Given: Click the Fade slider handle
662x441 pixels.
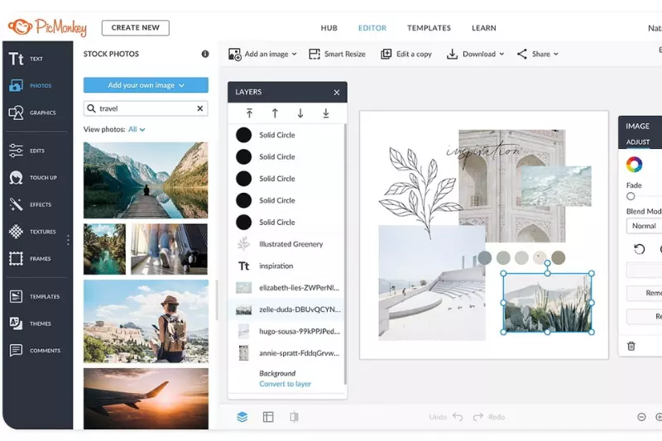Looking at the screenshot, I should pos(631,196).
